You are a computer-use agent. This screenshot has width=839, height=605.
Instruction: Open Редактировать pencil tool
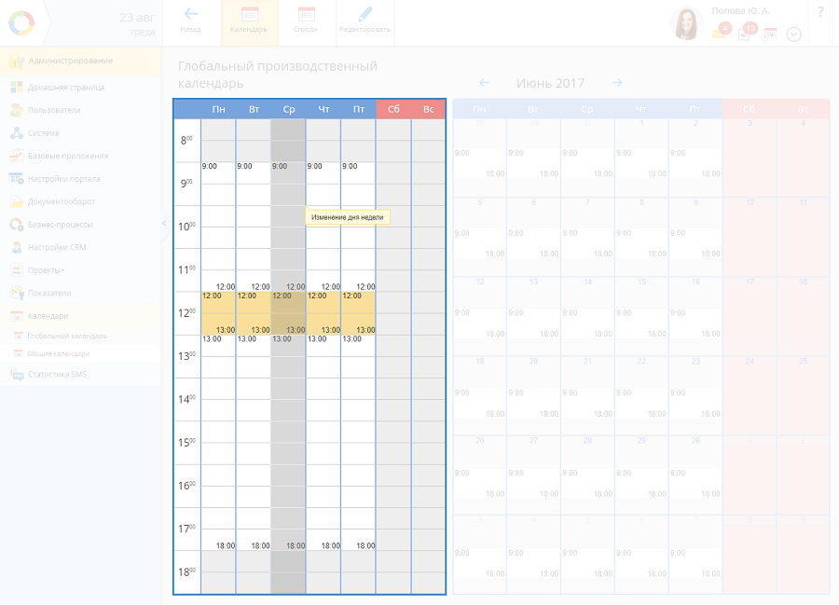click(364, 21)
